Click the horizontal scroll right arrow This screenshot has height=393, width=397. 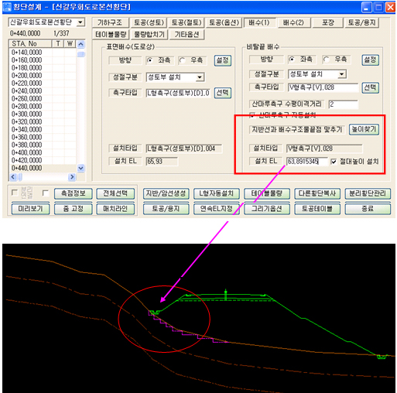(72, 177)
